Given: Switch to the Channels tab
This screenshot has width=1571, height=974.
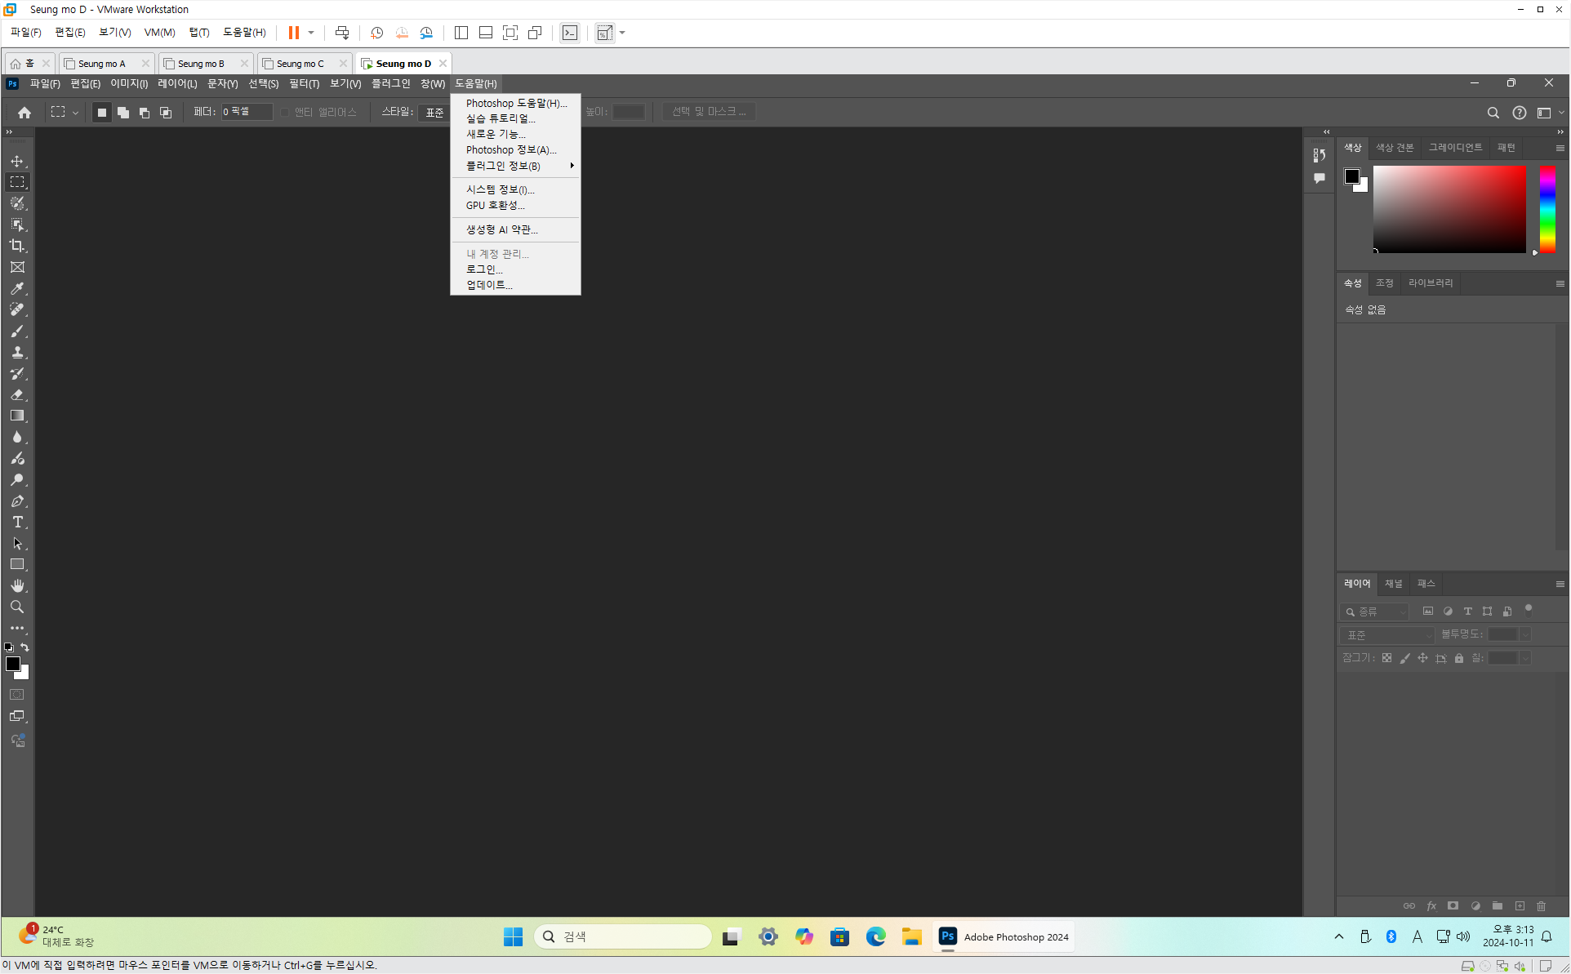Looking at the screenshot, I should (1393, 584).
